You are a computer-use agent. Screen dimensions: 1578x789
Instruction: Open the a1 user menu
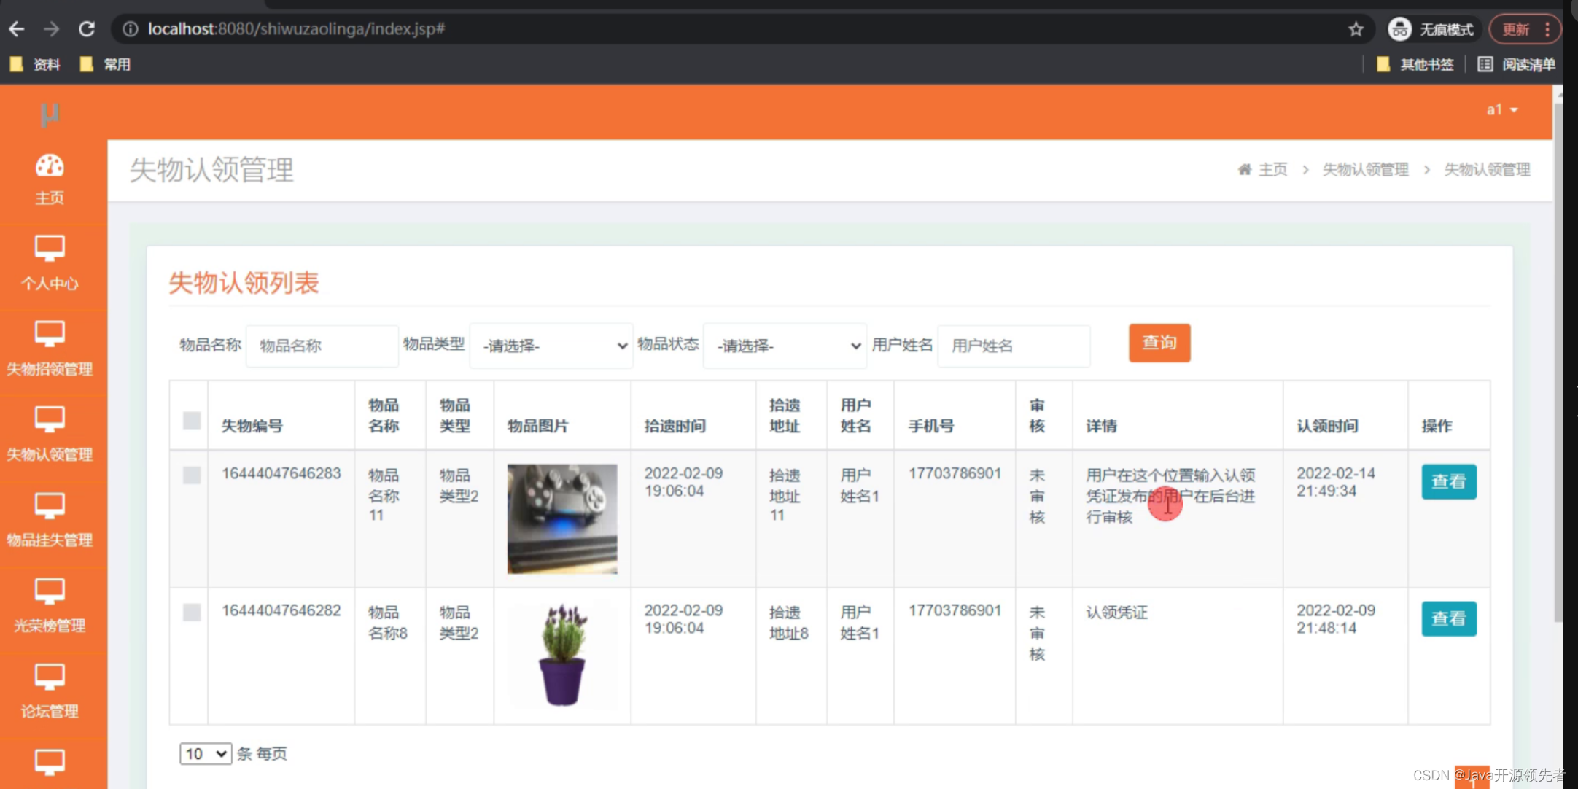coord(1501,110)
